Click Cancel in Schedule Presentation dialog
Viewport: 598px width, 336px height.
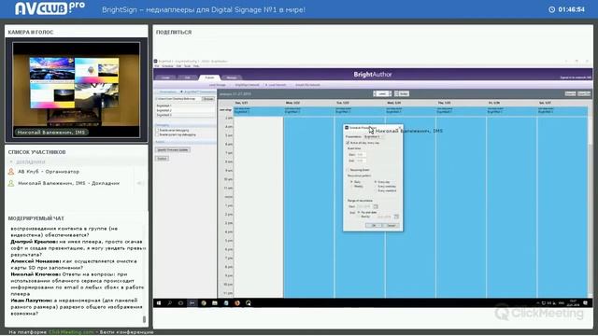point(391,226)
